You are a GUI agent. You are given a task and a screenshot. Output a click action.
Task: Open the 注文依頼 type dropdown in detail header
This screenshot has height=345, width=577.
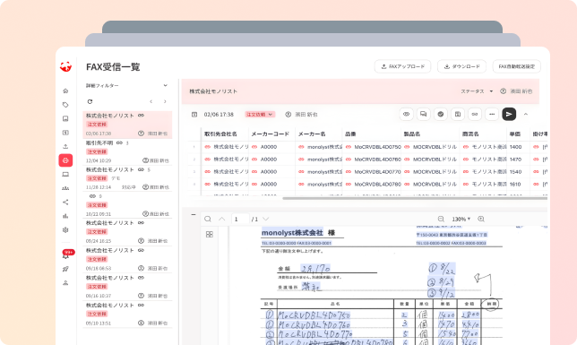click(x=260, y=115)
